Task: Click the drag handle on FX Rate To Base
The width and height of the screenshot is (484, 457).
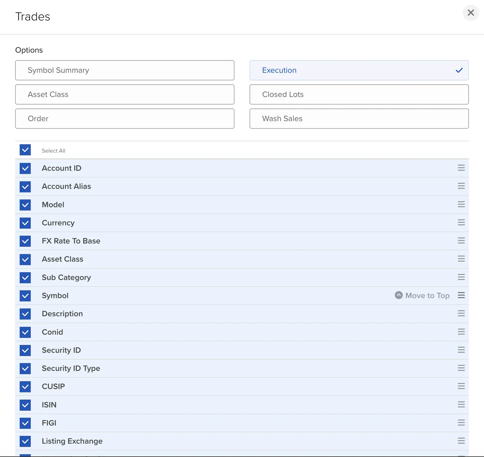Action: tap(461, 241)
